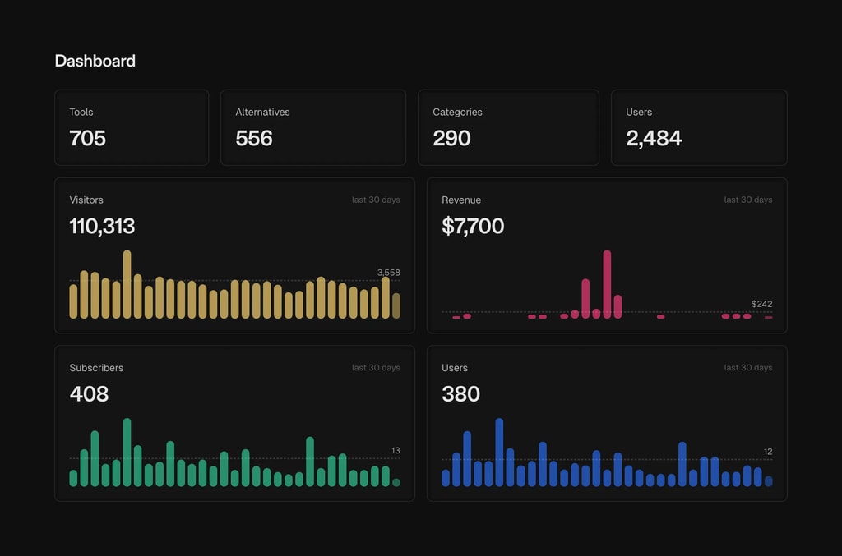Click the $242 threshold label on Revenue

[761, 304]
